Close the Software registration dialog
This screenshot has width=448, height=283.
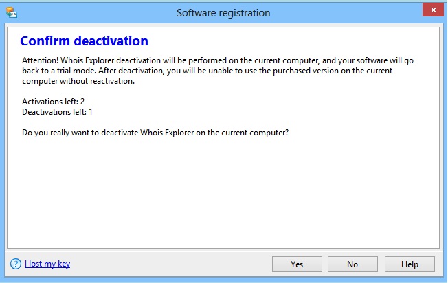(x=431, y=11)
